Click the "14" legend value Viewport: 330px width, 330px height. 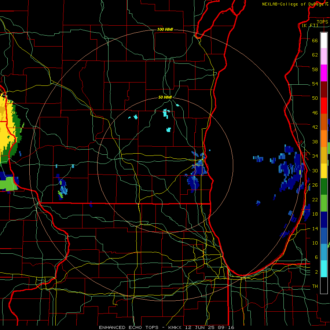[315, 228]
